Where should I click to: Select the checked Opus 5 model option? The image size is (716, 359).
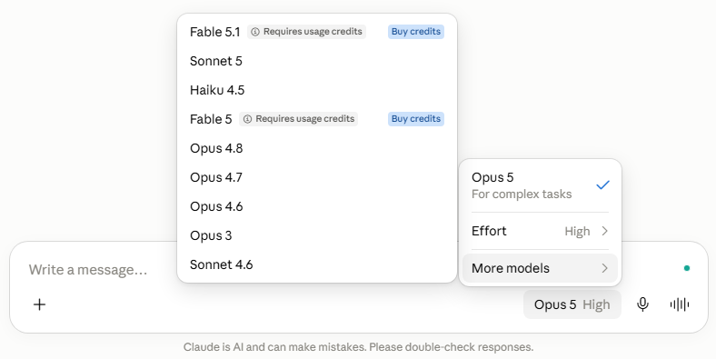[x=541, y=185]
